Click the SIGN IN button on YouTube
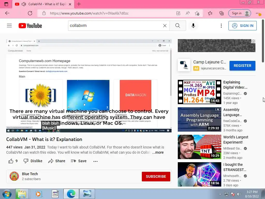This screenshot has width=265, height=199. (x=242, y=26)
